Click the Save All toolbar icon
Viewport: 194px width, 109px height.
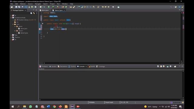pos(19,7)
